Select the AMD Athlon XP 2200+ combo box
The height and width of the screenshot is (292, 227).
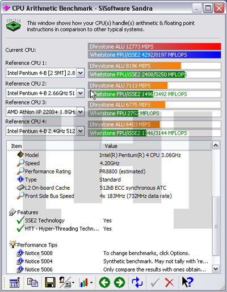click(x=45, y=112)
